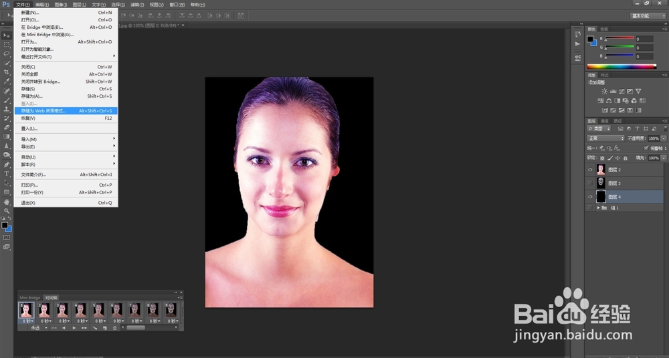The height and width of the screenshot is (358, 669).
Task: Select the Rectangular Marquee tool
Action: (7, 45)
